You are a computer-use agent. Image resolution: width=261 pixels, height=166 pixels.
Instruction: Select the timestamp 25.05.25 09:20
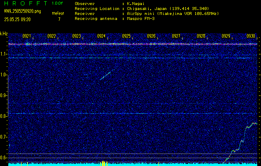click(x=17, y=20)
